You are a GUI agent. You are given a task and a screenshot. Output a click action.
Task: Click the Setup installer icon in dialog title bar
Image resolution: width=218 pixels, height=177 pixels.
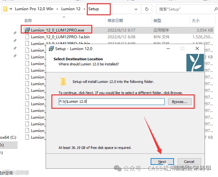[51, 48]
